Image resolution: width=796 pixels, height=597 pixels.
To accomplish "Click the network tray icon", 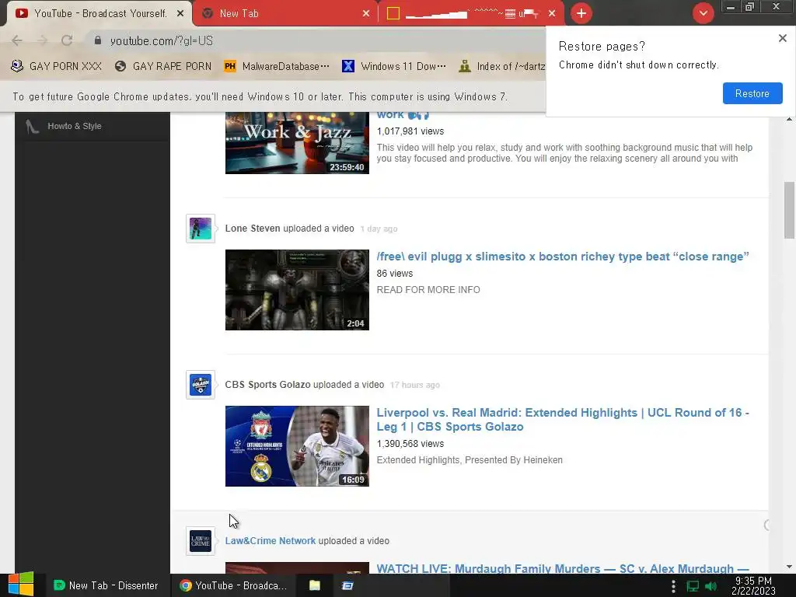I will (x=693, y=586).
